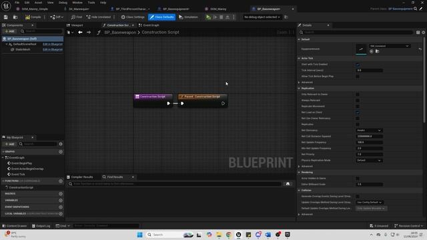
Task: Navigate back with the left arrow
Action: coord(80,32)
